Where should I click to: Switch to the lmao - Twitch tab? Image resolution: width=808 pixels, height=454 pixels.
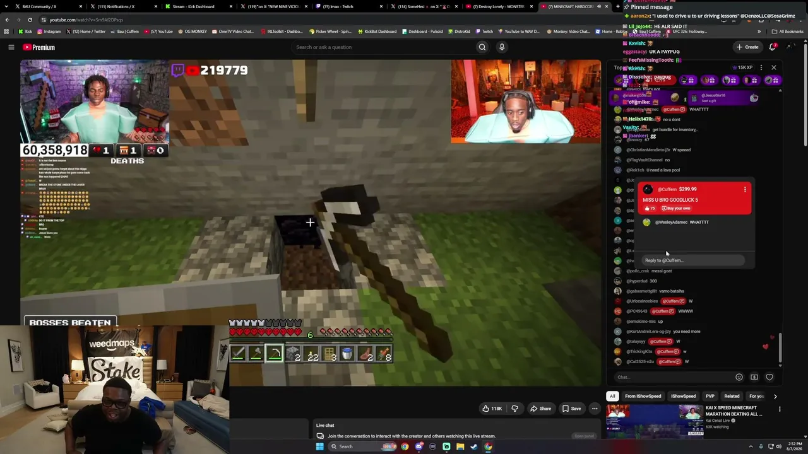point(347,6)
